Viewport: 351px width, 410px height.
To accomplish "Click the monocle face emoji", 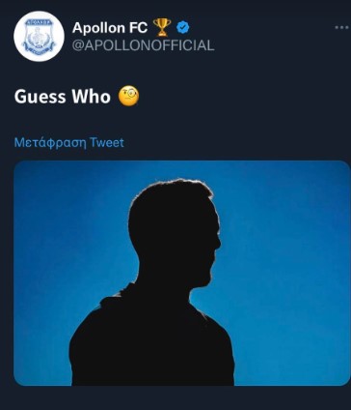I will point(129,96).
